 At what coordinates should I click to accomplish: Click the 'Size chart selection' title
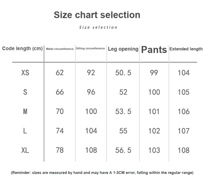[97, 15]
